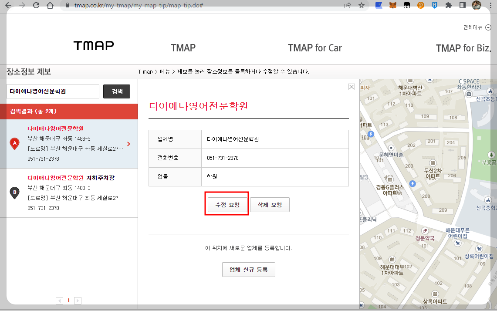Open the user profile avatar
This screenshot has height=311, width=497.
coord(477,5)
